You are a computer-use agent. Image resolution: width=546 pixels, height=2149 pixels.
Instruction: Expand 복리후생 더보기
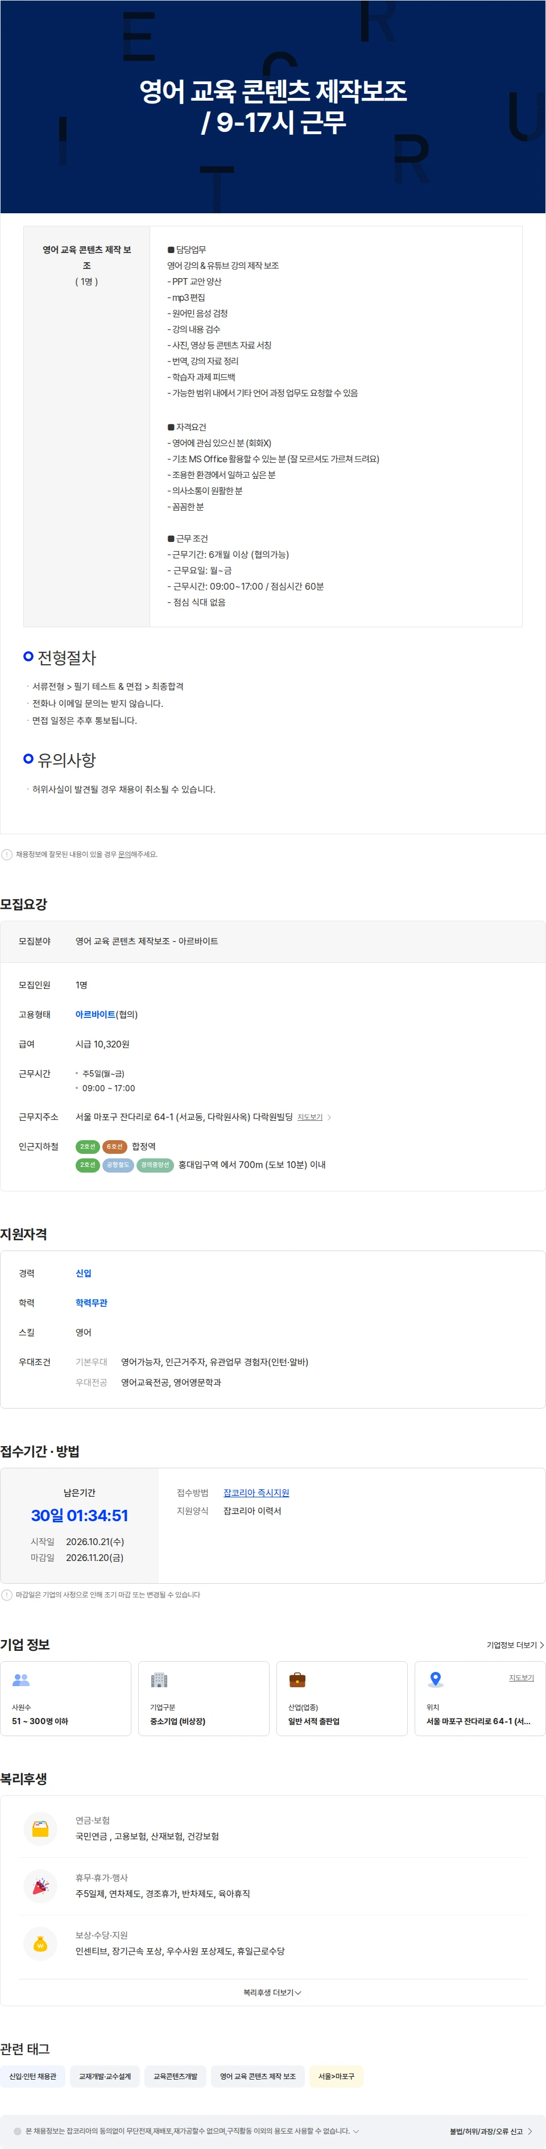click(272, 1992)
